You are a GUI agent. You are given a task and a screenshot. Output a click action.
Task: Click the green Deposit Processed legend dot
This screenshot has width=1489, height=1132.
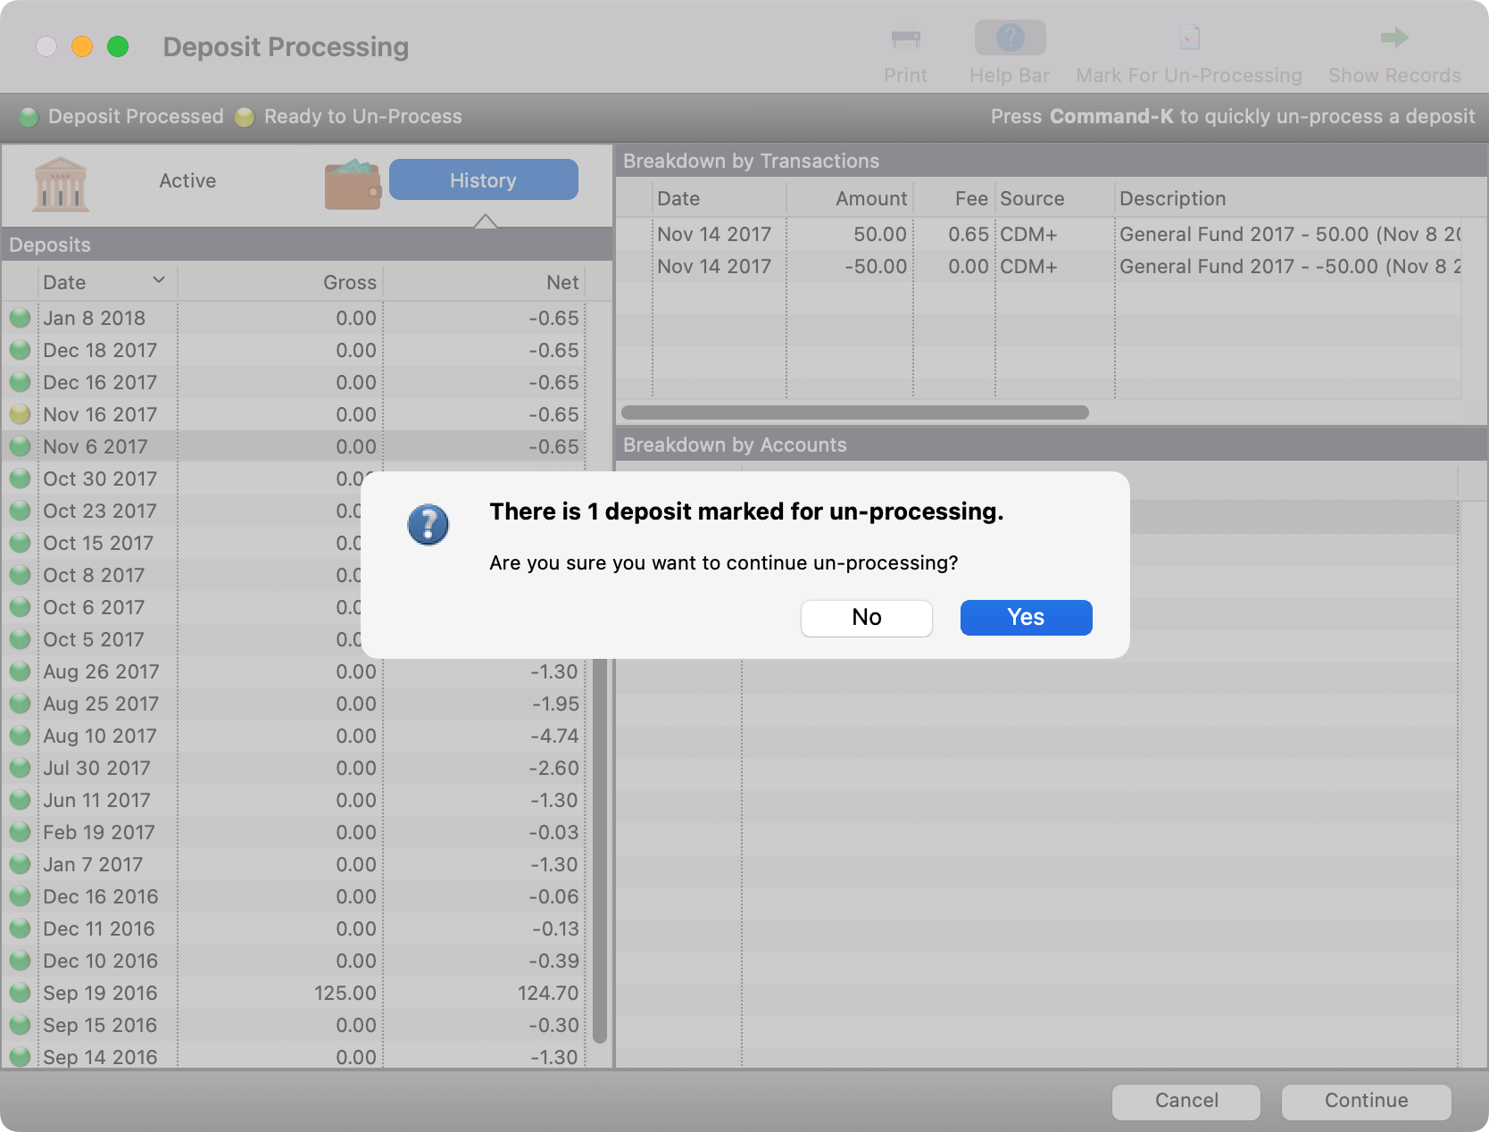[x=29, y=116]
